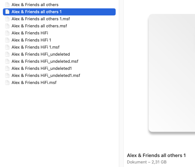Click the column divider beside the file list
195x167 pixels.
[x=119, y=83]
